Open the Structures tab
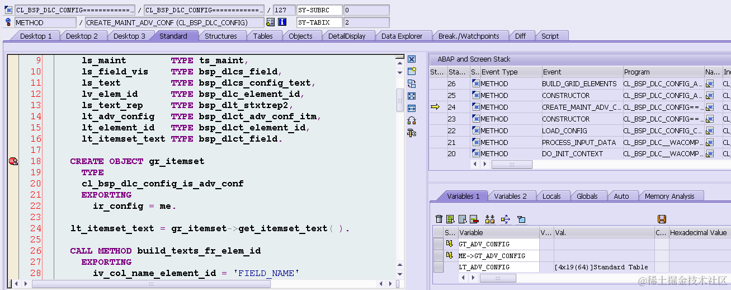Image resolution: width=731 pixels, height=290 pixels. pos(220,36)
